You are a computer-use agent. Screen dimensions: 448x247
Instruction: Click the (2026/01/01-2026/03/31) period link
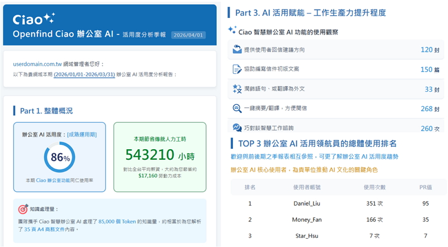click(x=85, y=74)
